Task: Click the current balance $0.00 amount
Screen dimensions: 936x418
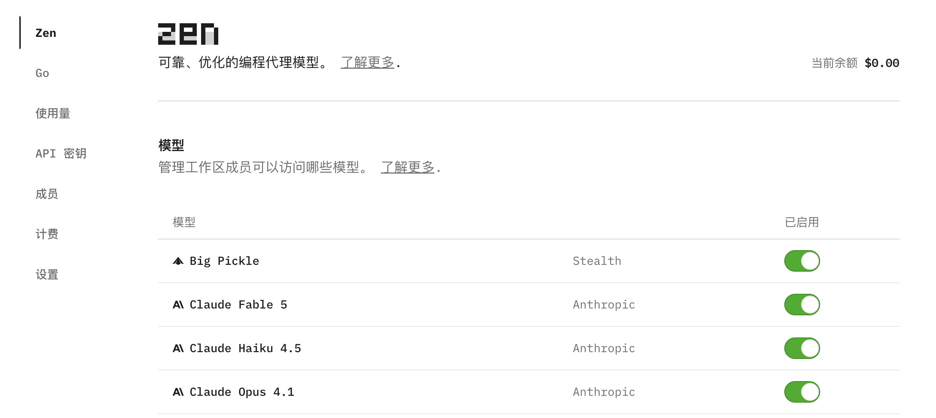Action: coord(882,63)
